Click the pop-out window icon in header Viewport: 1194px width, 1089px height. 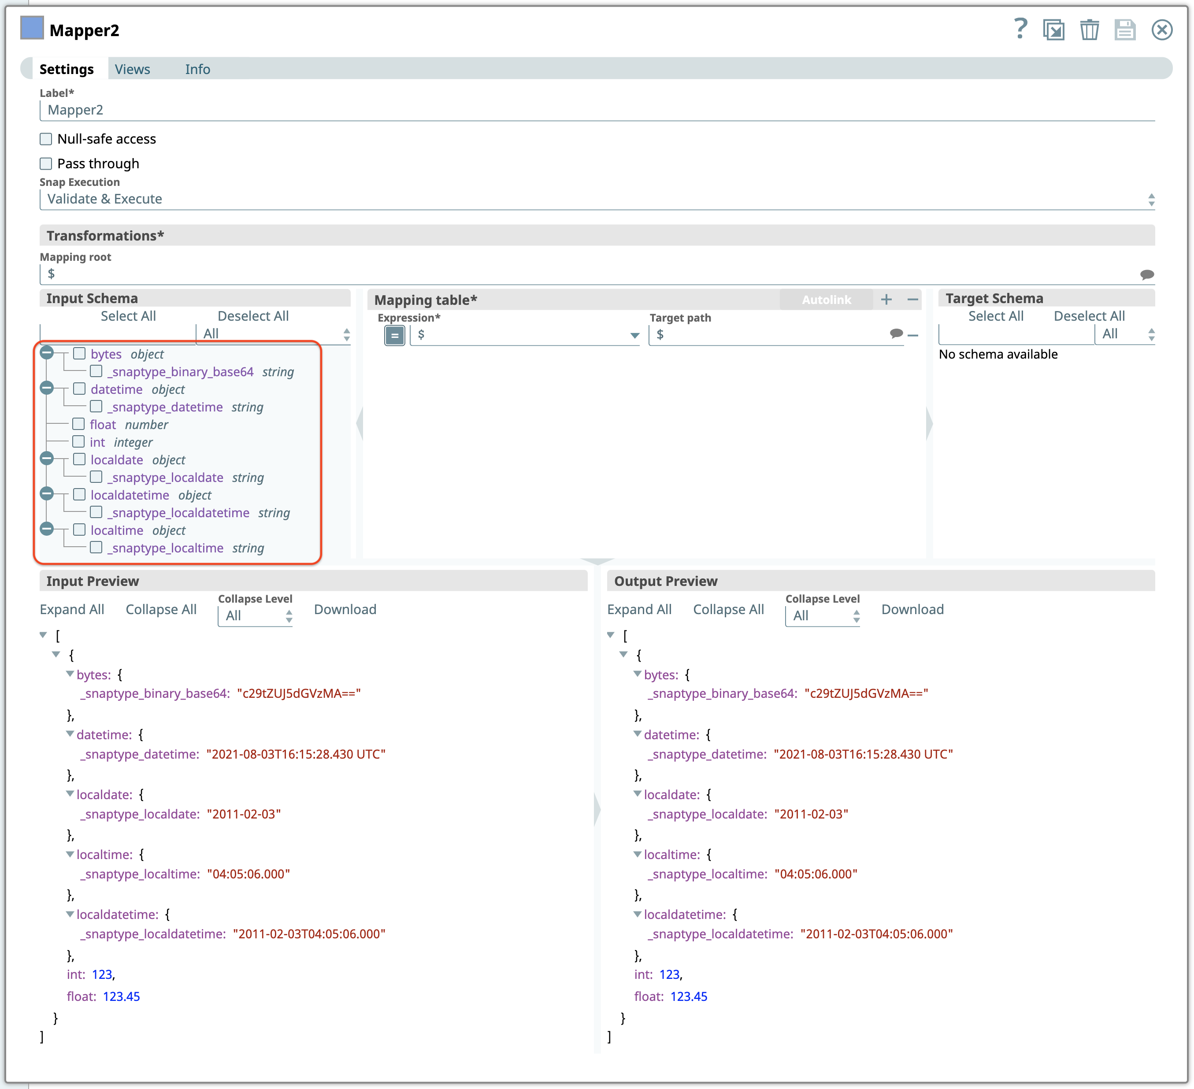click(x=1053, y=30)
